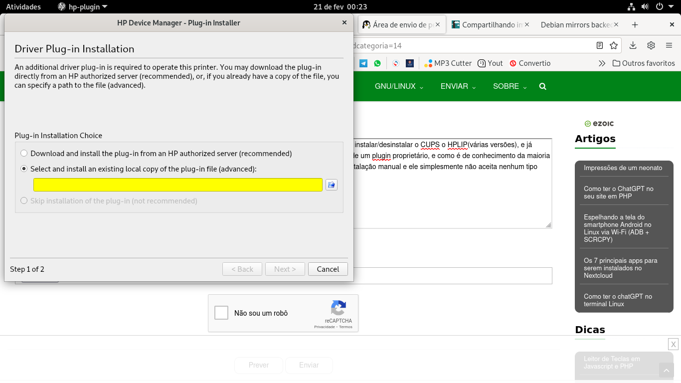Open browser downloads icon

pyautogui.click(x=633, y=45)
